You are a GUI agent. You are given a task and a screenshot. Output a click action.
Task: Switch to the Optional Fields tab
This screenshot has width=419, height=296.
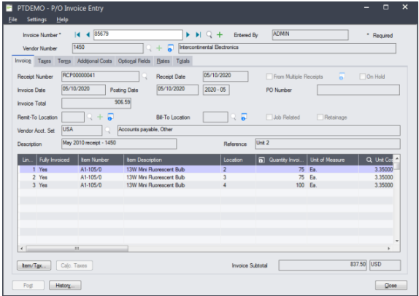[134, 61]
